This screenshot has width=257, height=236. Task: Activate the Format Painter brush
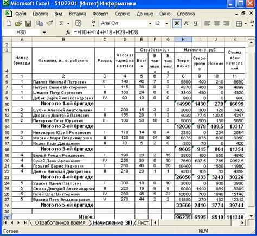click(49, 23)
